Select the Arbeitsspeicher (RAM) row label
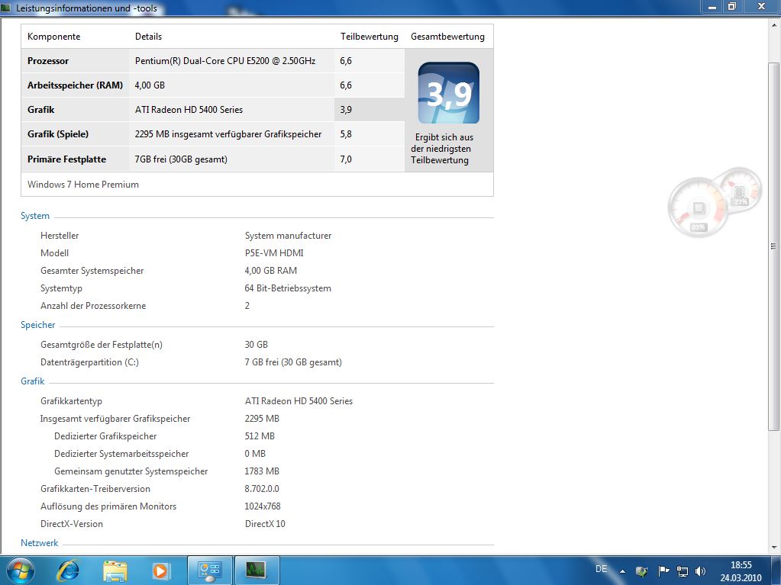This screenshot has height=585, width=781. point(76,85)
